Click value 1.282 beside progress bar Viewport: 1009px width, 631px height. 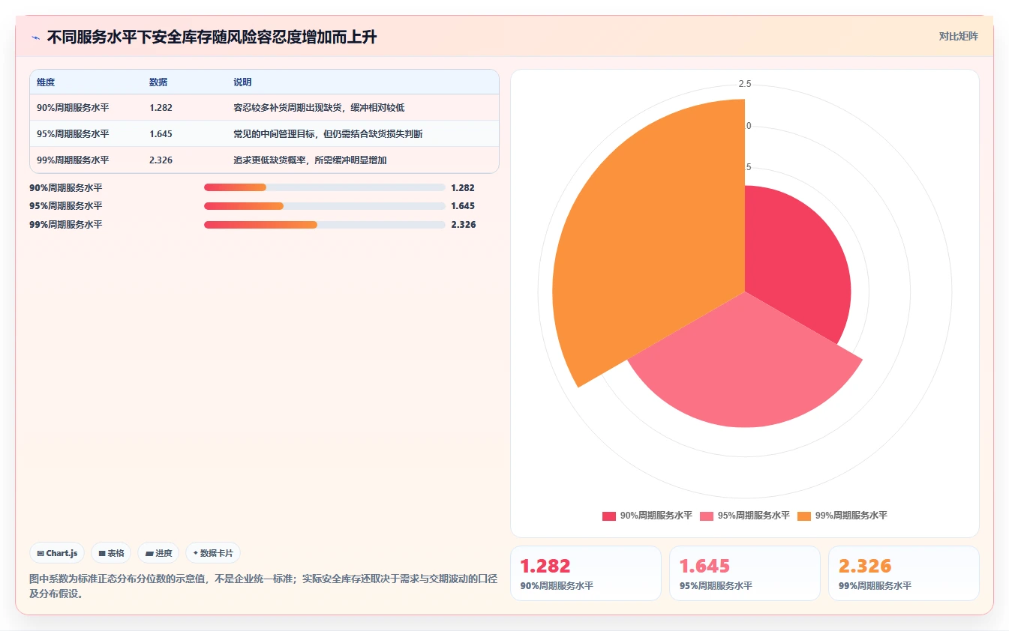tap(464, 187)
